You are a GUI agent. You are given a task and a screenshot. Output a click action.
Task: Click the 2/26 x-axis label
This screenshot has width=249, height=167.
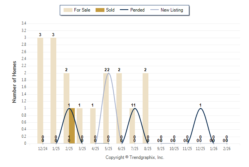pos(227,149)
